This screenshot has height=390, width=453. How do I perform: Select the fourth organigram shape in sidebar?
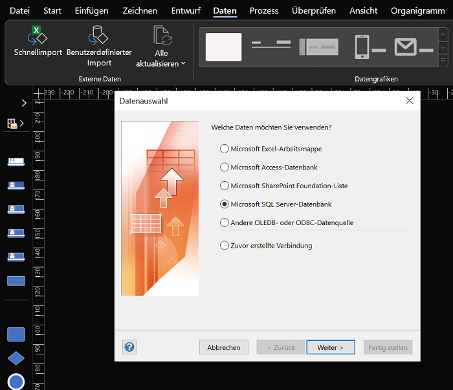16,233
